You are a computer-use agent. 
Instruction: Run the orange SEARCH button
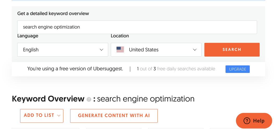232,50
